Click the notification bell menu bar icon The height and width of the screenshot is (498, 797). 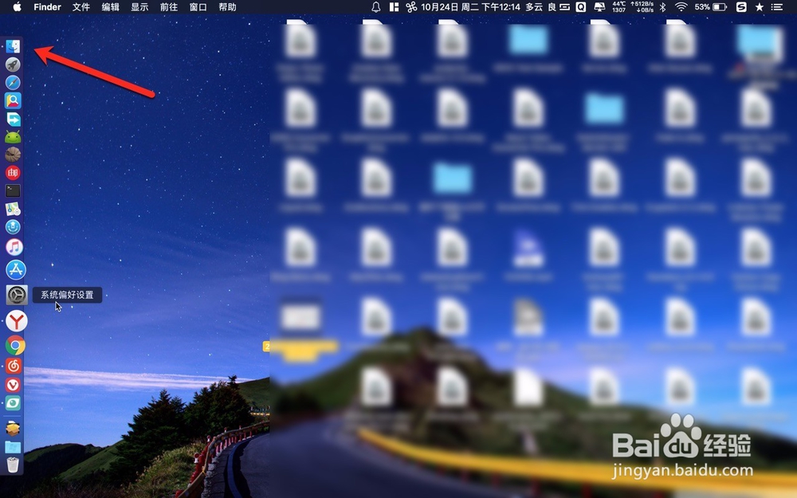[376, 7]
